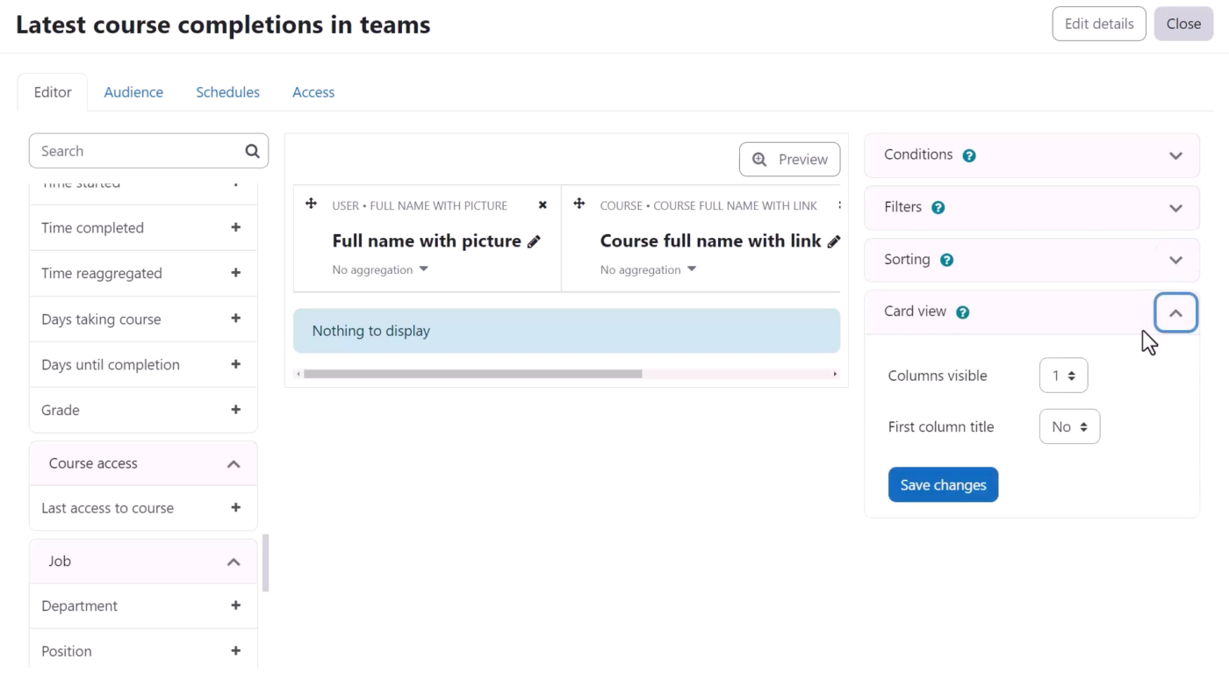Click the horizontal scrollbar under the table
Image resolution: width=1229 pixels, height=680 pixels.
tap(472, 374)
